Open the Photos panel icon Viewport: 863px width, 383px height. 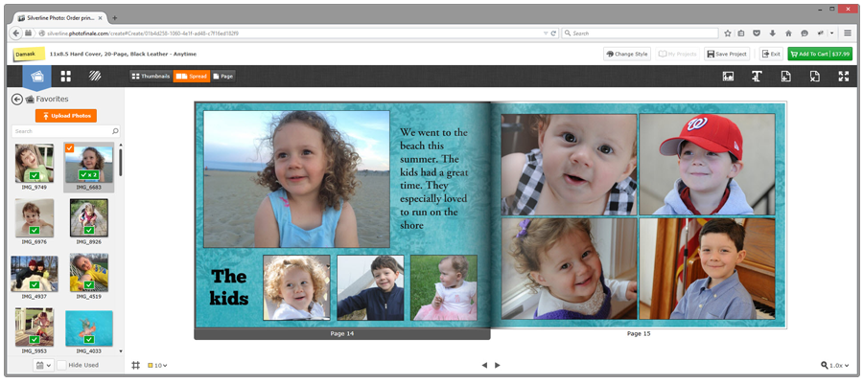(36, 77)
